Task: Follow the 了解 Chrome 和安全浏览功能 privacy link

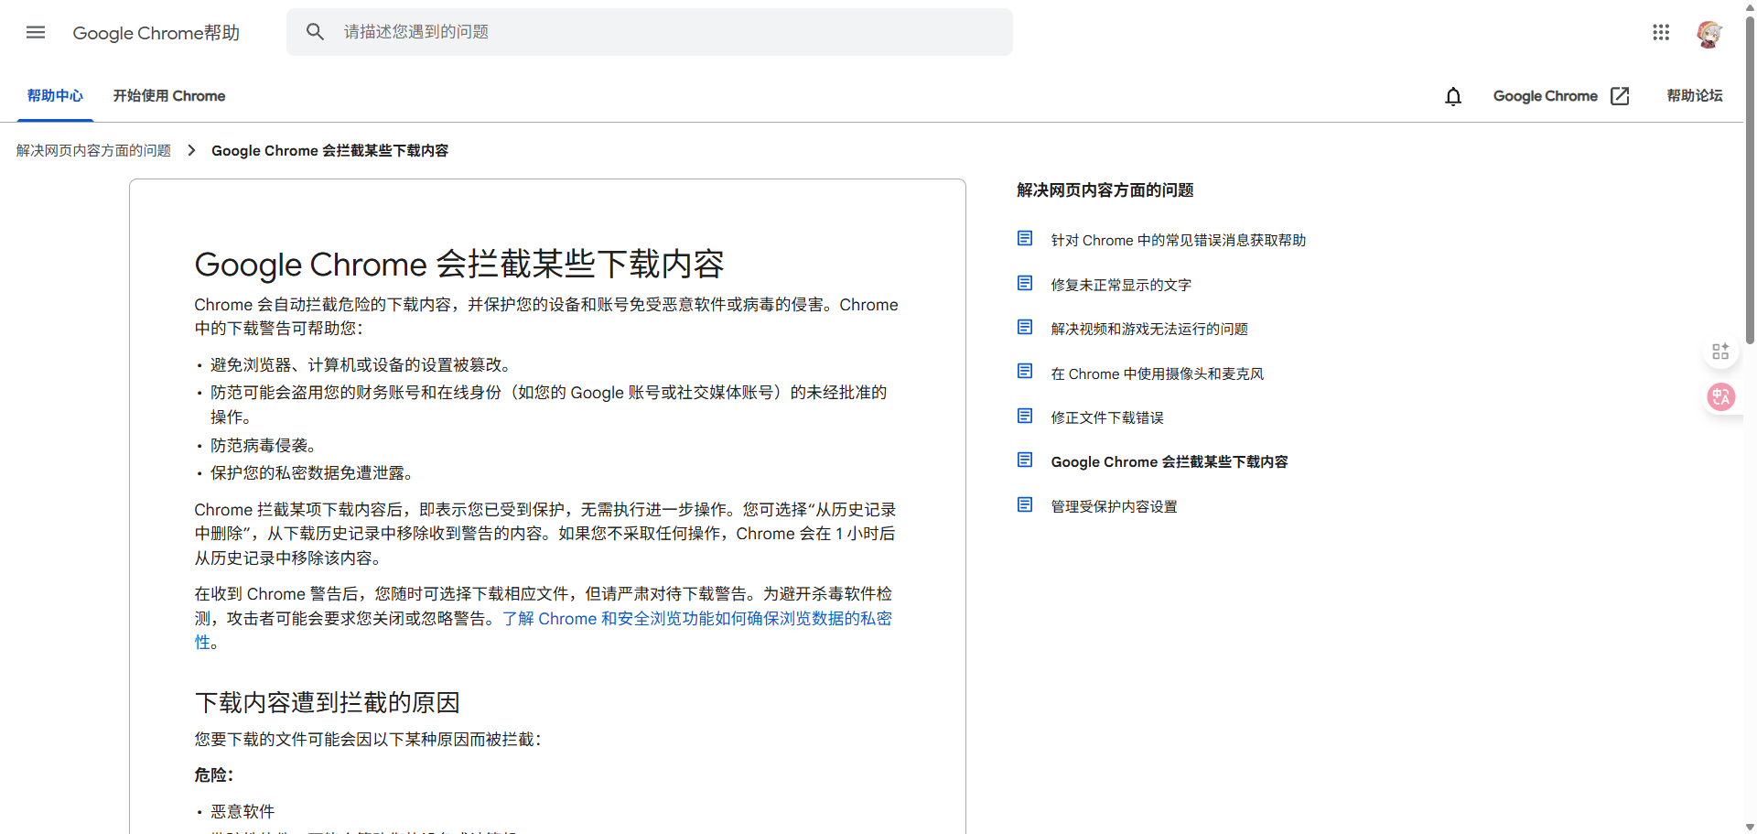Action: tap(697, 619)
